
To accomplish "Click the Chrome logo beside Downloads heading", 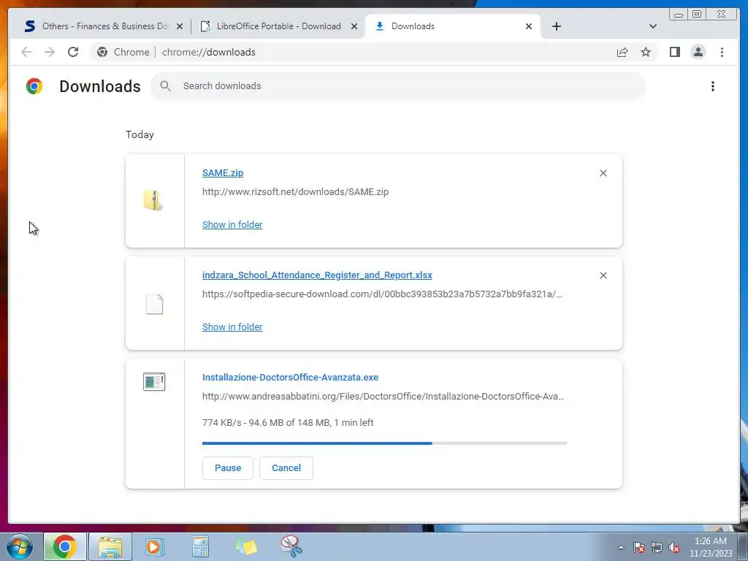I will tap(34, 86).
